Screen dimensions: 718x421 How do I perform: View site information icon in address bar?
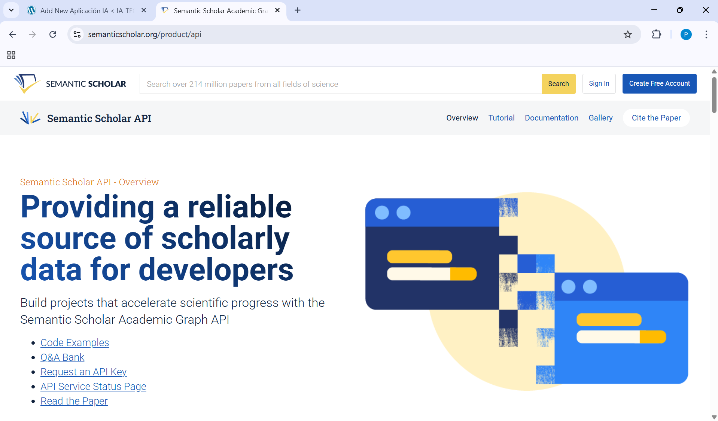click(77, 34)
